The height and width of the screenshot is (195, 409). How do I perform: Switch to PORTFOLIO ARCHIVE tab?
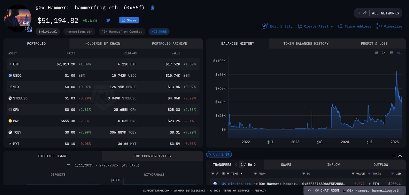pyautogui.click(x=169, y=43)
